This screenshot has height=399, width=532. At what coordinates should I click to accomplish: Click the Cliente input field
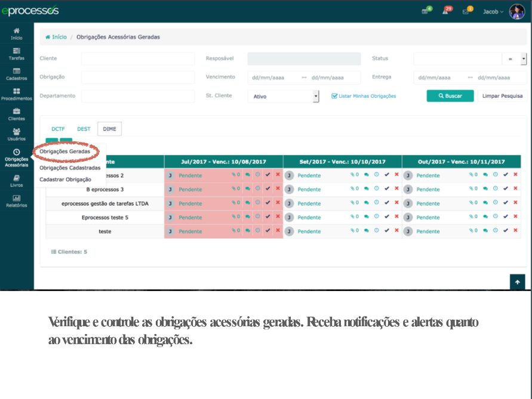[x=138, y=58]
